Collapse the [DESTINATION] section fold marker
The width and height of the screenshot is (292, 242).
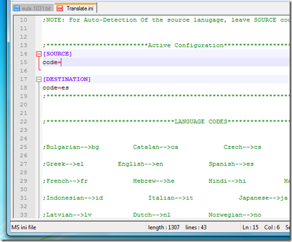pyautogui.click(x=39, y=79)
